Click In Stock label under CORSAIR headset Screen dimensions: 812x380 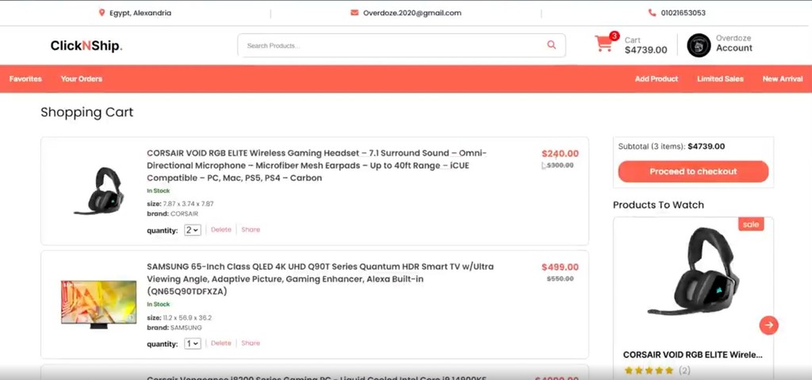[x=158, y=190]
